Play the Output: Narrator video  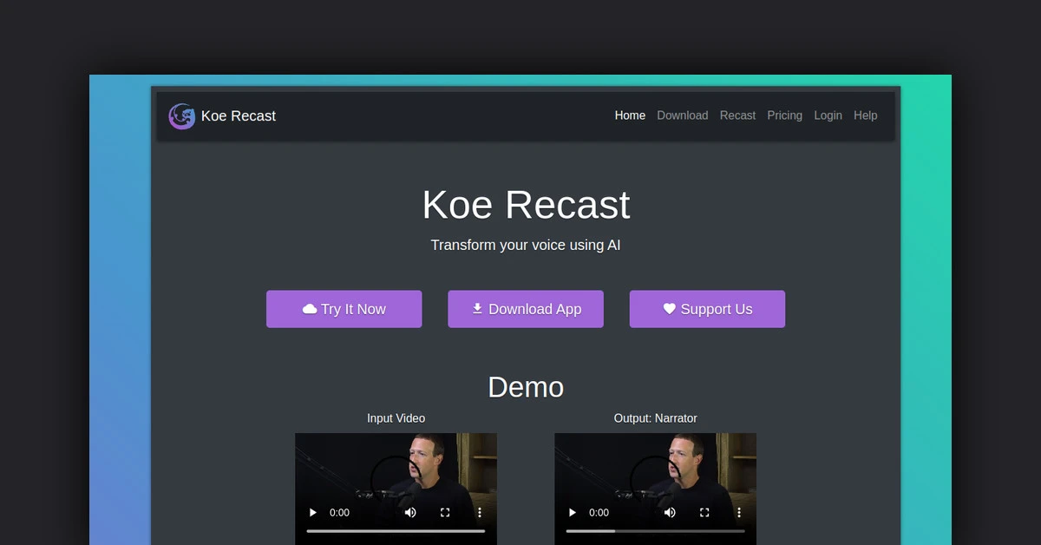[572, 512]
